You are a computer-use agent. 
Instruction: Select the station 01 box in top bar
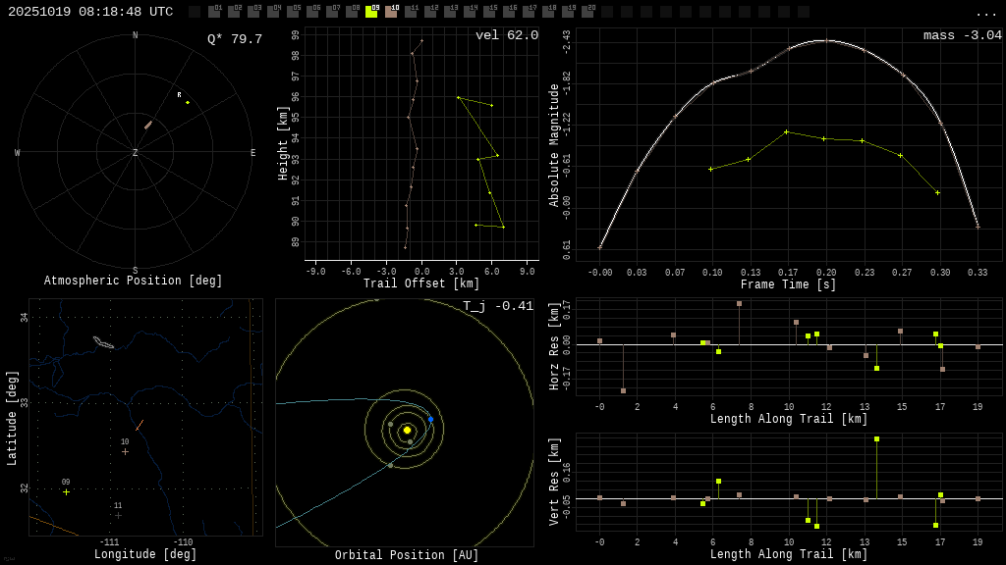(x=214, y=12)
